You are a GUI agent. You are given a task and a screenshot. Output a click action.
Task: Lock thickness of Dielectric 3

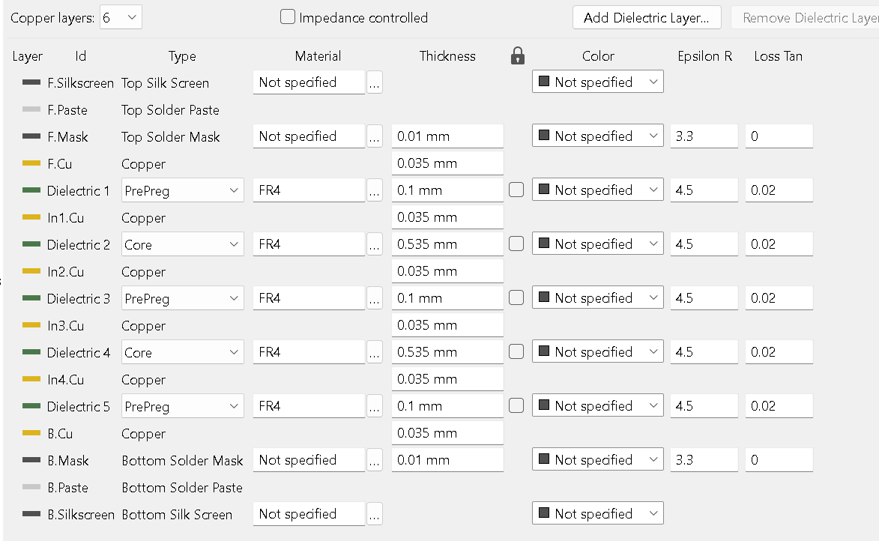[x=516, y=297]
